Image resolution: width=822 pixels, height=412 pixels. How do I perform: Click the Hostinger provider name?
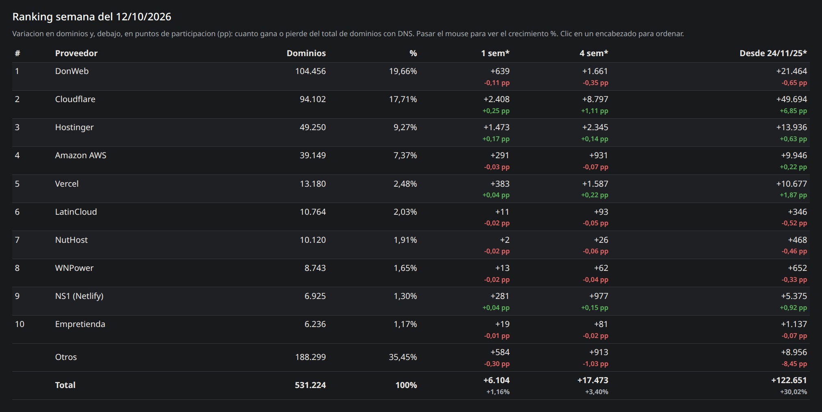pos(74,127)
